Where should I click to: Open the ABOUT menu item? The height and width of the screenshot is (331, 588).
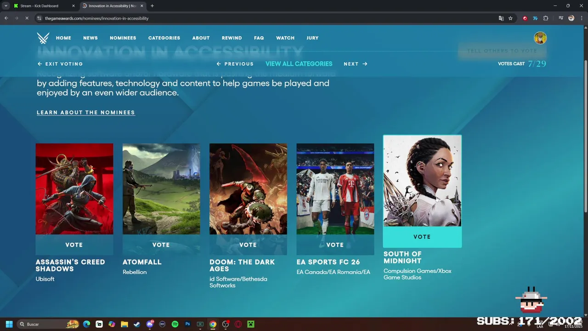[201, 38]
